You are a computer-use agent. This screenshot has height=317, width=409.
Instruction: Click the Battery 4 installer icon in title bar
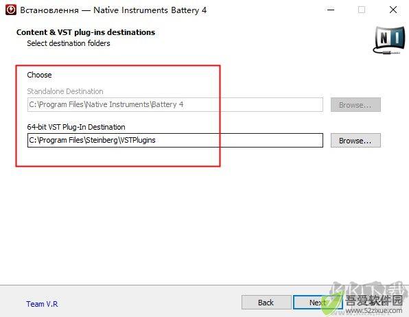pos(10,10)
